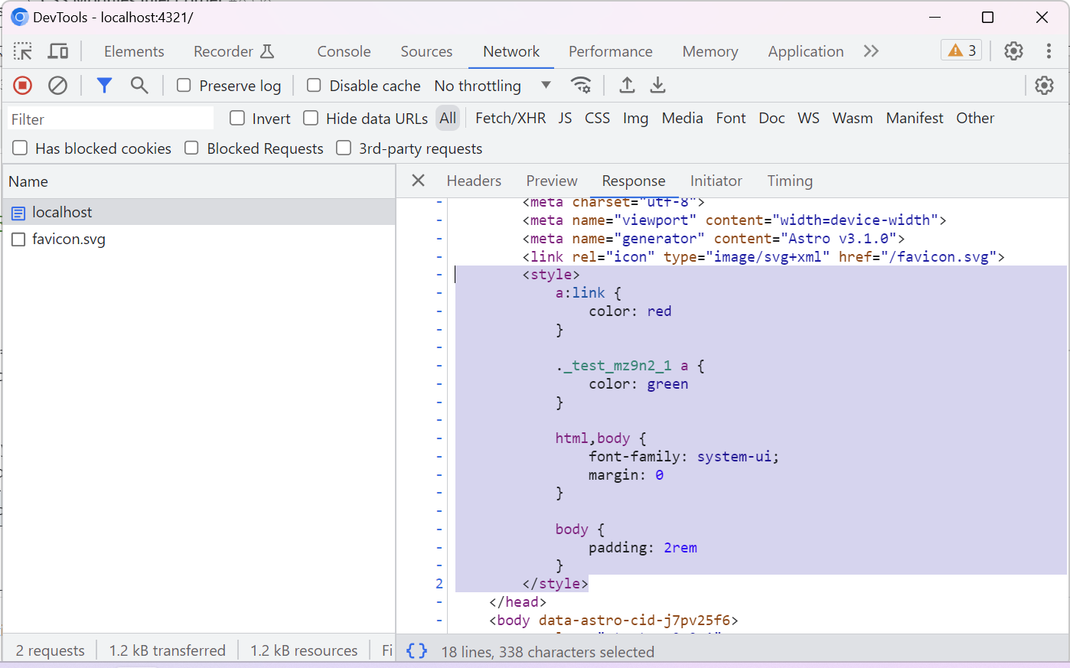Open network search magnifier

click(139, 86)
